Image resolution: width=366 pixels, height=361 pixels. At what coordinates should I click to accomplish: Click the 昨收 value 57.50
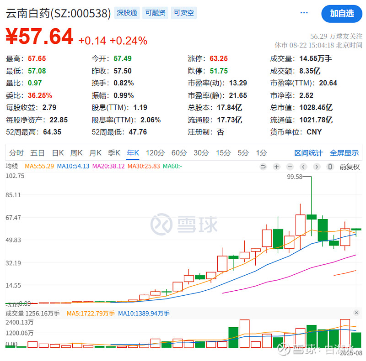123,71
